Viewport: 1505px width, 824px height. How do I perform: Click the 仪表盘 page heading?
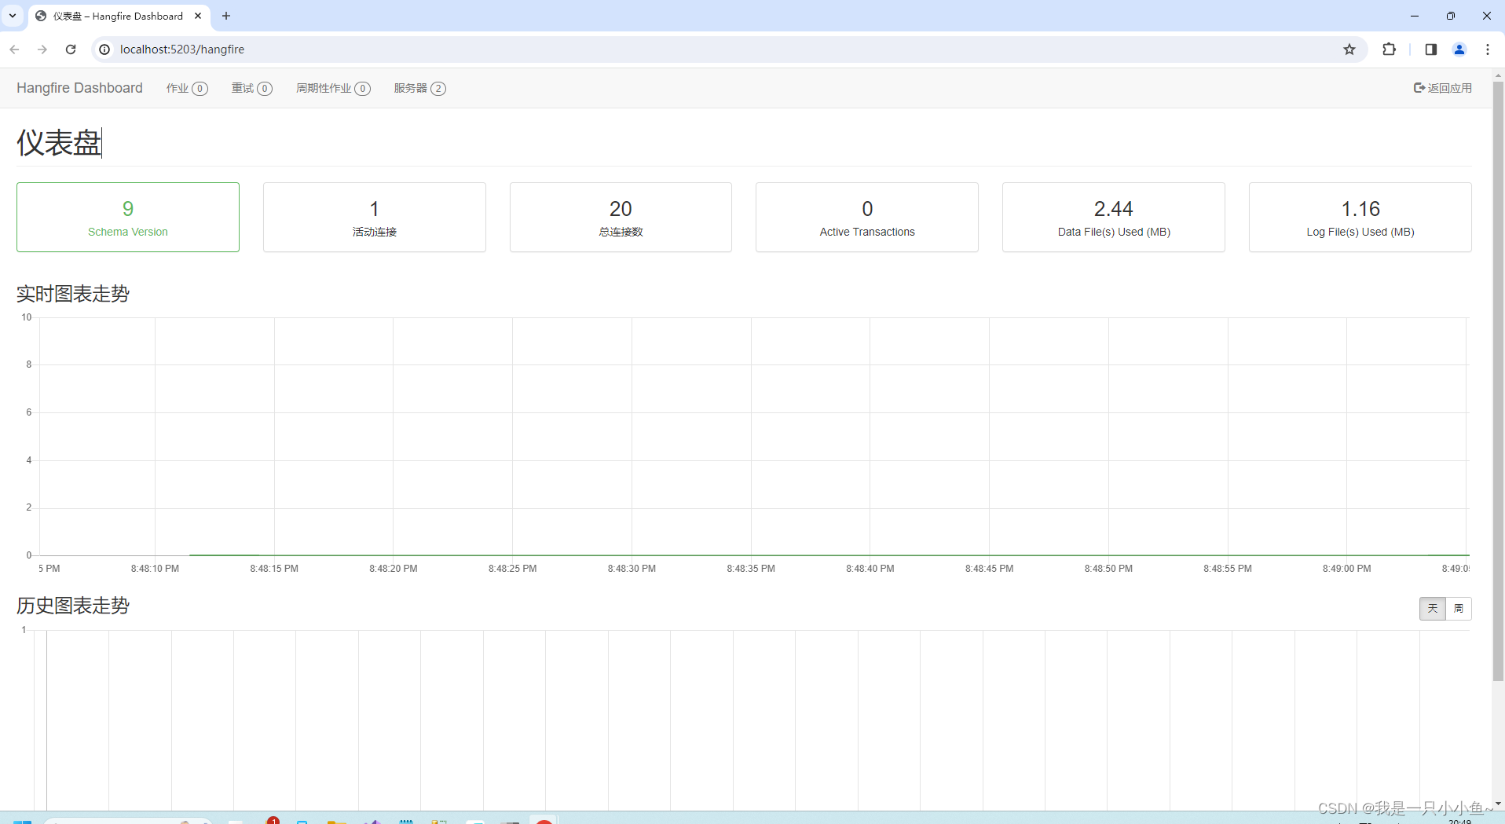59,143
